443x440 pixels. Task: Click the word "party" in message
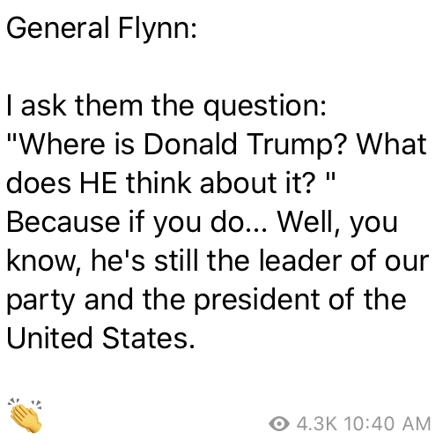click(41, 301)
